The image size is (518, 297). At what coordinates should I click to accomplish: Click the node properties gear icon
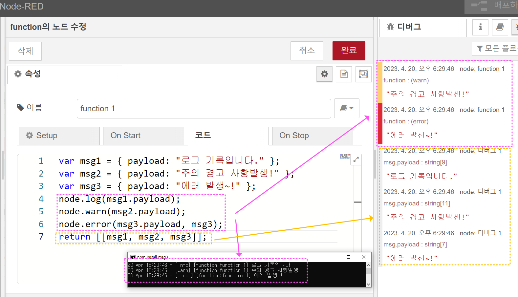click(324, 74)
